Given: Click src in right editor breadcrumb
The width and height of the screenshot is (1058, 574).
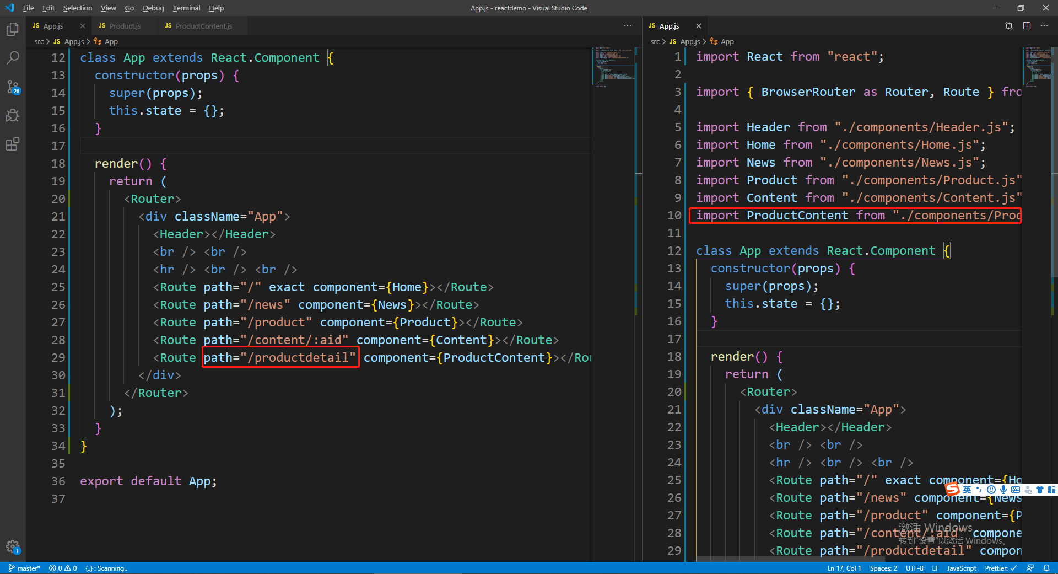Looking at the screenshot, I should pyautogui.click(x=655, y=41).
